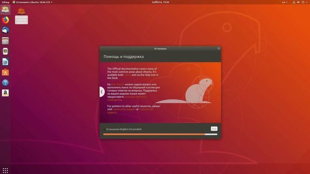
Task: Open the Amazon launcher in the dock
Action: (5, 93)
